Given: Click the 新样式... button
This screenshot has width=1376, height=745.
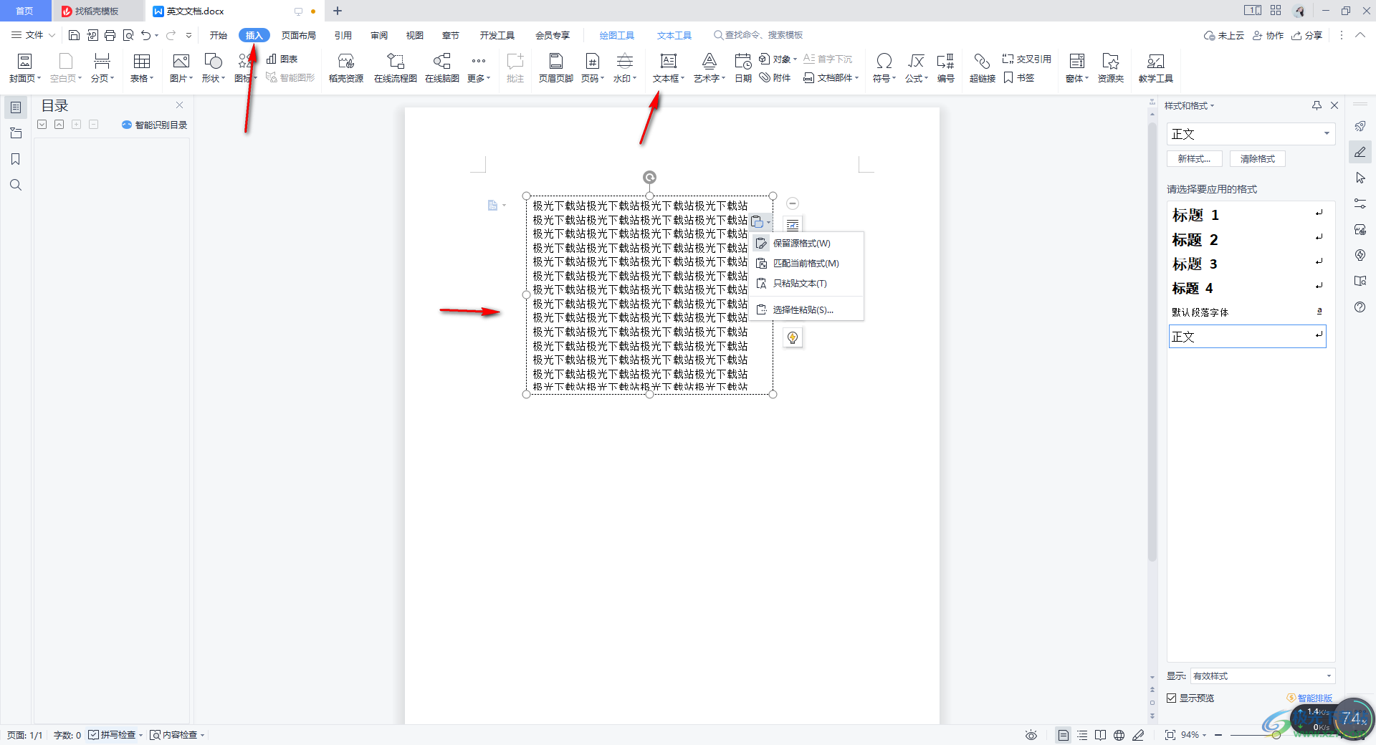Looking at the screenshot, I should point(1194,159).
